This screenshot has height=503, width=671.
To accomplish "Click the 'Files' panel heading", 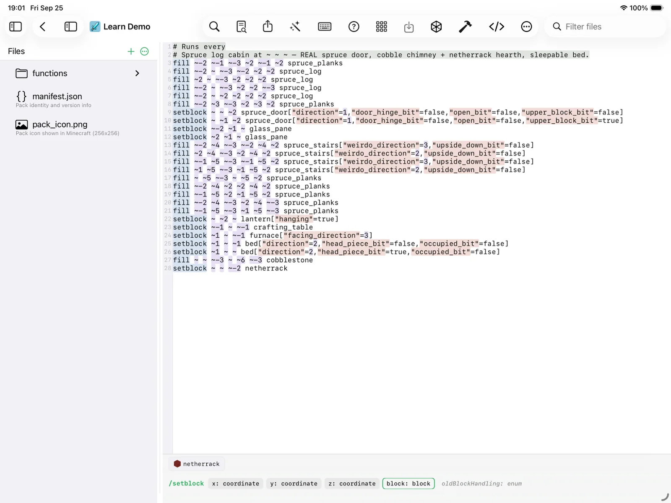I will 16,51.
